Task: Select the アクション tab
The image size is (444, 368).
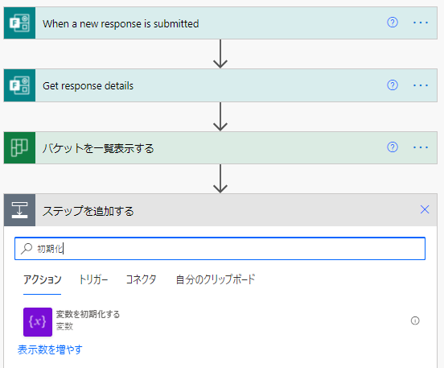Action: point(42,279)
